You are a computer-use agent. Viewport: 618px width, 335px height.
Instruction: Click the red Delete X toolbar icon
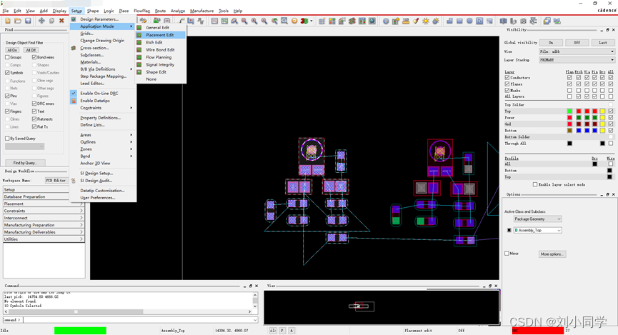(61, 21)
